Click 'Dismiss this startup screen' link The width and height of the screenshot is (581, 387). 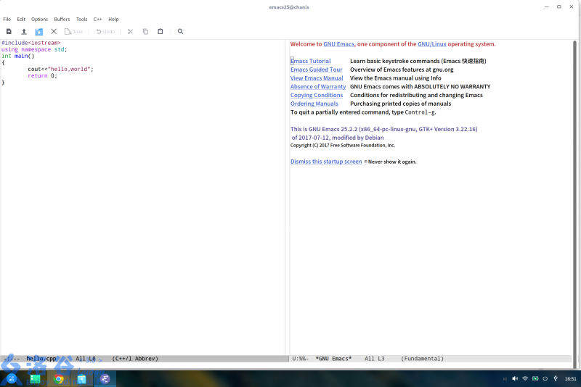pyautogui.click(x=326, y=162)
